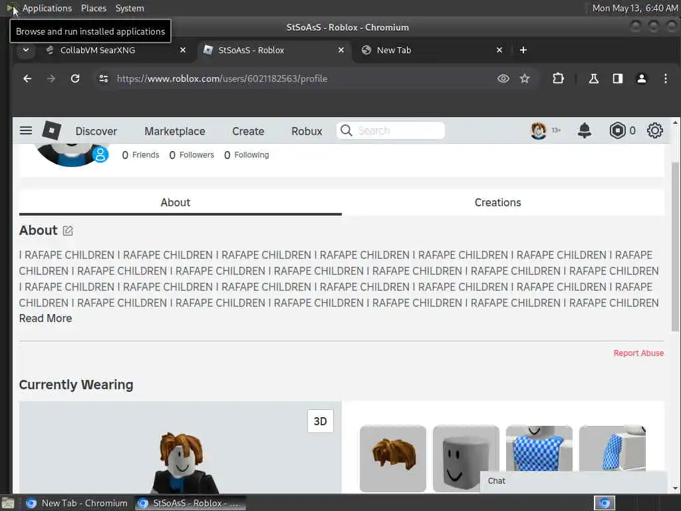Switch to New Tab - Chromium taskbar window

click(77, 503)
